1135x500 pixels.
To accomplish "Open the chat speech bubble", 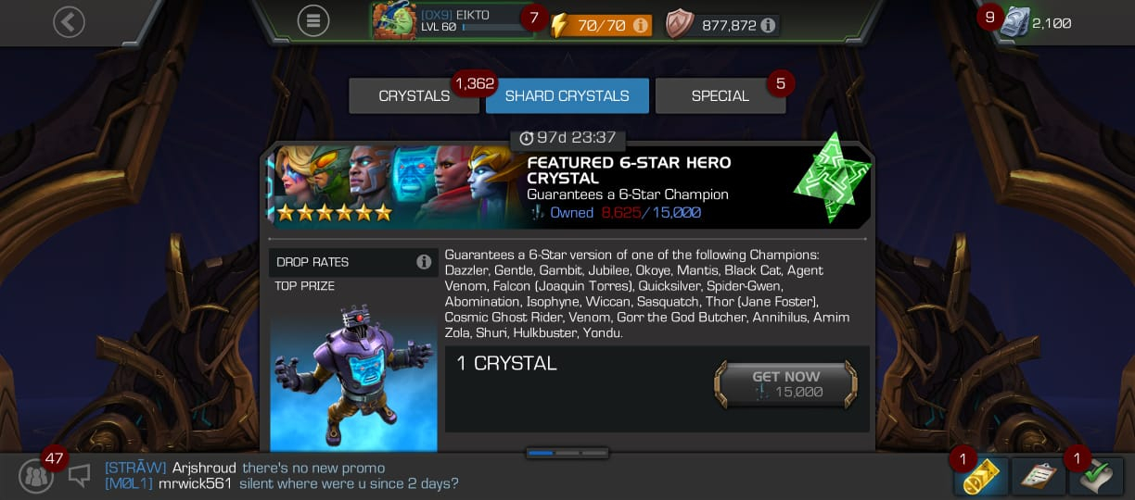I will (80, 475).
